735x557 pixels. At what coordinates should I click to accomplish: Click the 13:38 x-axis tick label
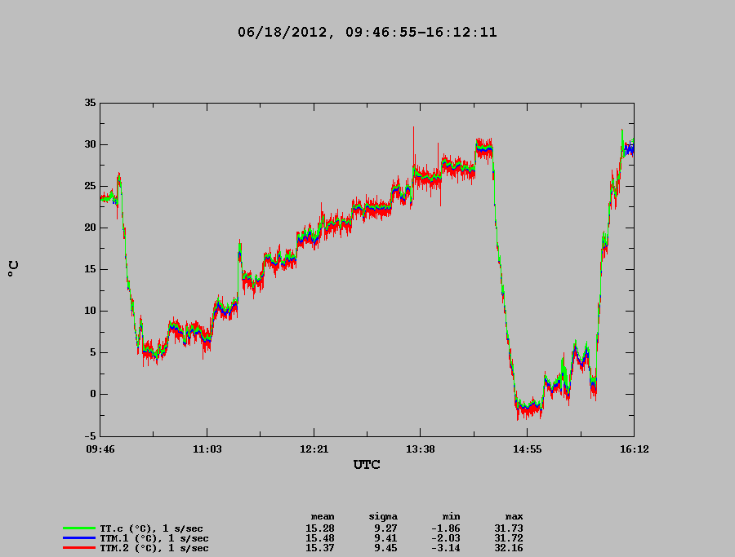tap(420, 449)
